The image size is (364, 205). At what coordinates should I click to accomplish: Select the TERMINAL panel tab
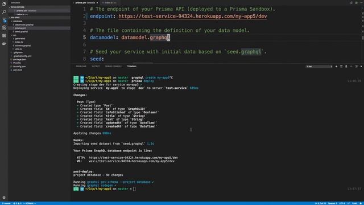tap(132, 67)
